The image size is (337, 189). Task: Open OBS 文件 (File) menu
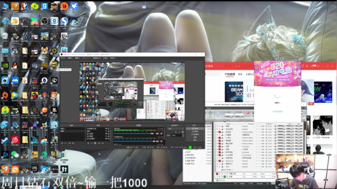click(63, 58)
